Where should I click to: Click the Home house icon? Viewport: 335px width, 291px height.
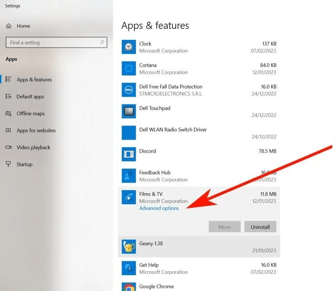point(9,26)
